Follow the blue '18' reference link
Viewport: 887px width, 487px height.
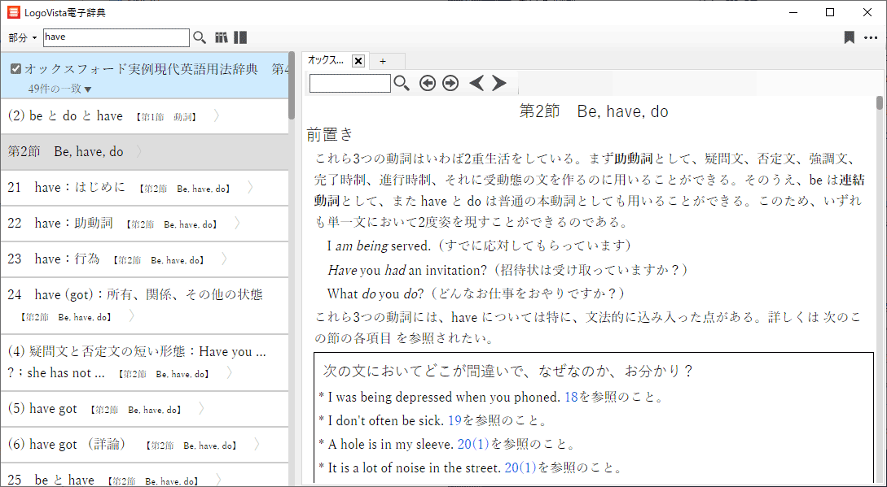point(570,398)
